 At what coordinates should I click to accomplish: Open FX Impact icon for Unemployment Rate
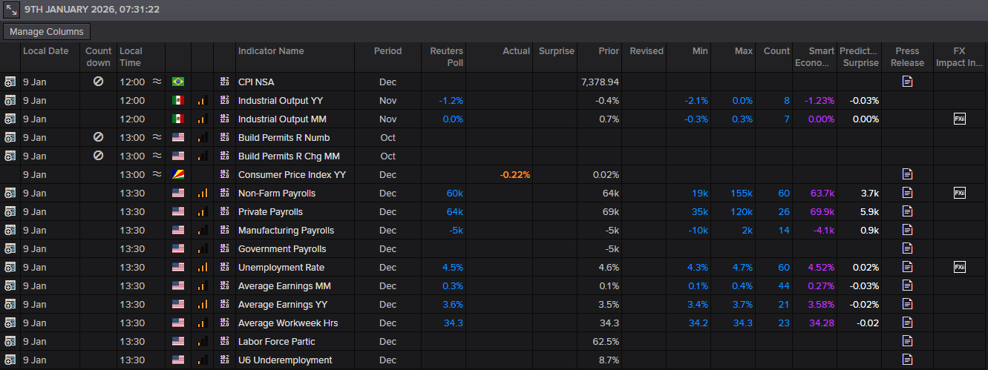960,267
